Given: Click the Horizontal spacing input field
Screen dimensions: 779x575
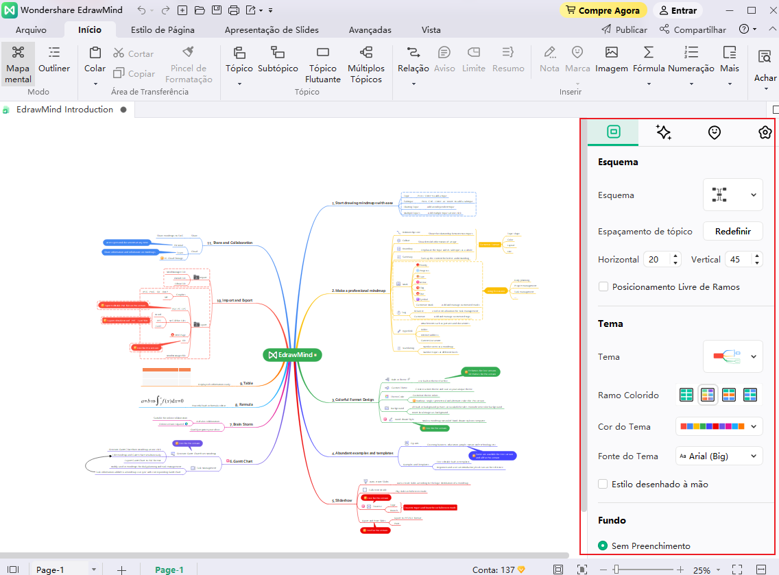Looking at the screenshot, I should (x=656, y=260).
